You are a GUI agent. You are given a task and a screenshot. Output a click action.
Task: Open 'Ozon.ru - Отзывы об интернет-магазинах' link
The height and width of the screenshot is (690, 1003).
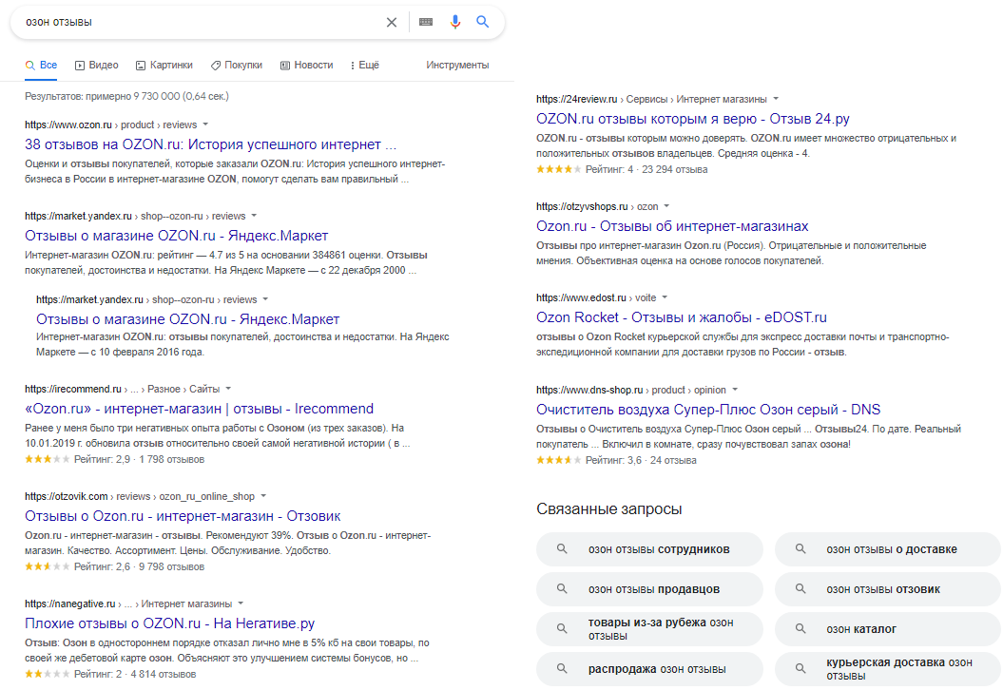tap(672, 226)
